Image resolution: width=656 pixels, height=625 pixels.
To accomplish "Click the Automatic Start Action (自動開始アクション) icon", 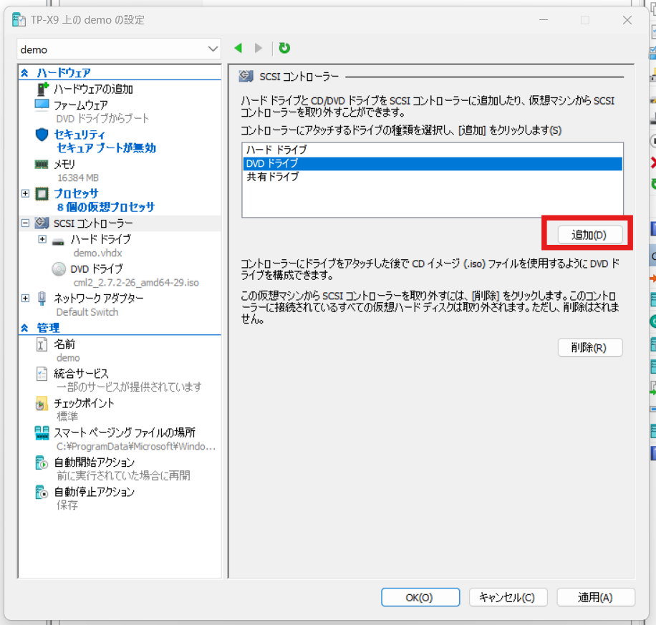I will click(42, 462).
